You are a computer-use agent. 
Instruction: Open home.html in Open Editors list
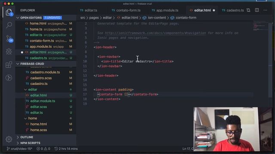[46, 24]
